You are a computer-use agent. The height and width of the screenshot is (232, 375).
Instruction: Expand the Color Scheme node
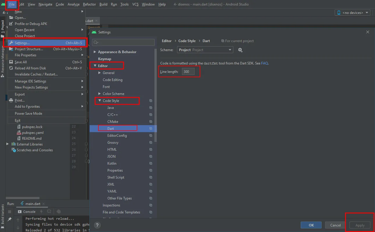pos(100,94)
